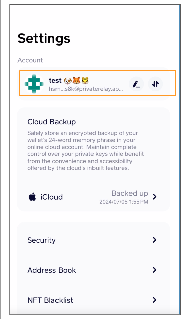The width and height of the screenshot is (185, 319).
Task: Tap the privaterelay email address text
Action: click(x=86, y=89)
